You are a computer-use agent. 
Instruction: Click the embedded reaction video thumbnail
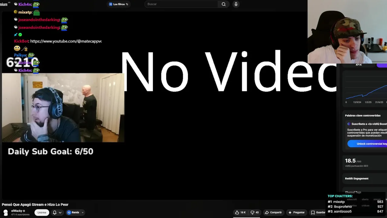pos(63,107)
